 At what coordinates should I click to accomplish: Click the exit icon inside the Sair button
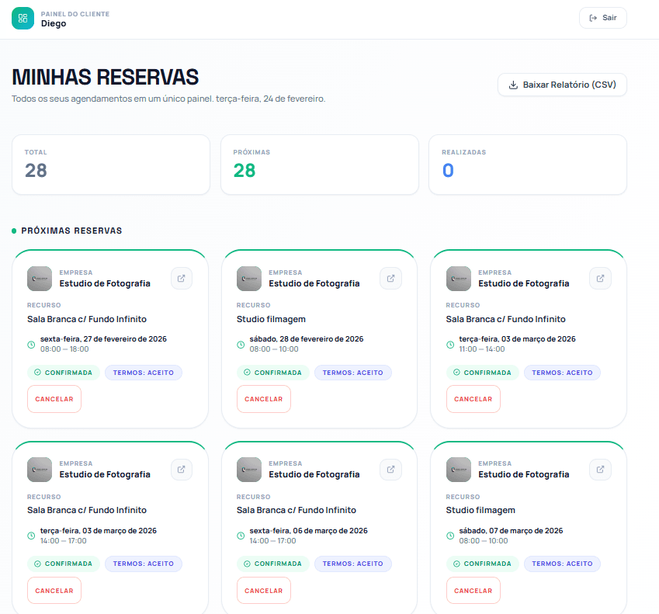tap(591, 17)
